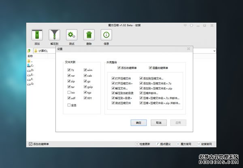Click the 添加 (Add) toolbar icon
The width and height of the screenshot is (243, 168).
coord(37,35)
